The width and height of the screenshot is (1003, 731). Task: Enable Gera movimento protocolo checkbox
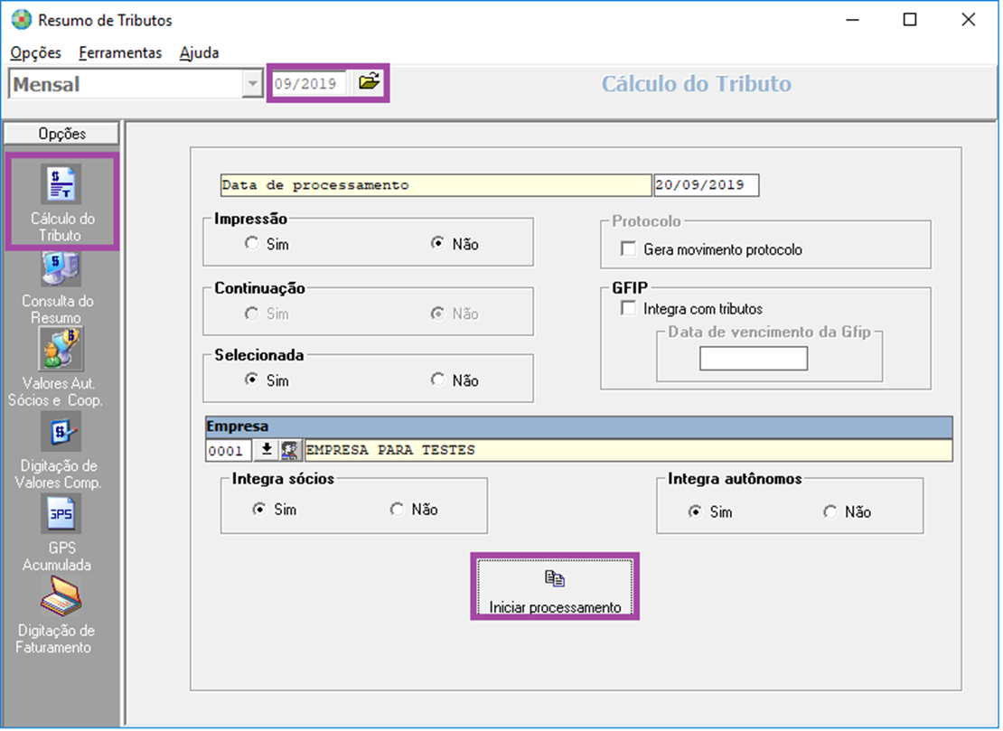tap(629, 248)
